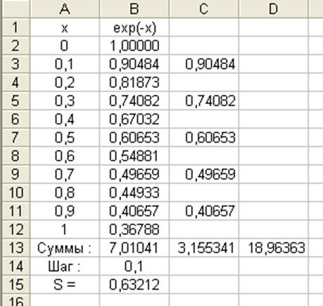Select cell A12 with value 1
The width and height of the screenshot is (323, 306).
[65, 229]
